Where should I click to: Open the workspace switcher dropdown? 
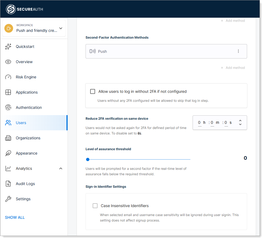point(61,28)
